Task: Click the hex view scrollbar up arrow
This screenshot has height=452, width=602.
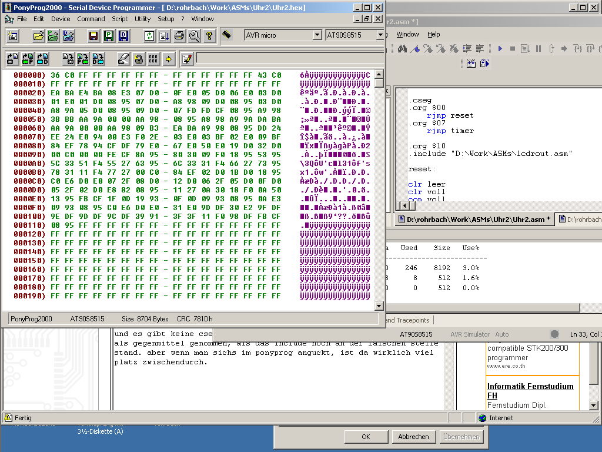Action: [x=379, y=74]
